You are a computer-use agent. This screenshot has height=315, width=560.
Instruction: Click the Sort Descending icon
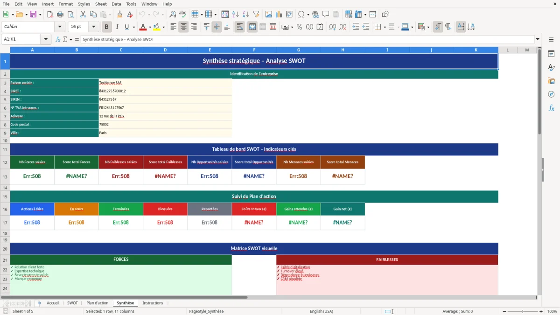tap(246, 14)
